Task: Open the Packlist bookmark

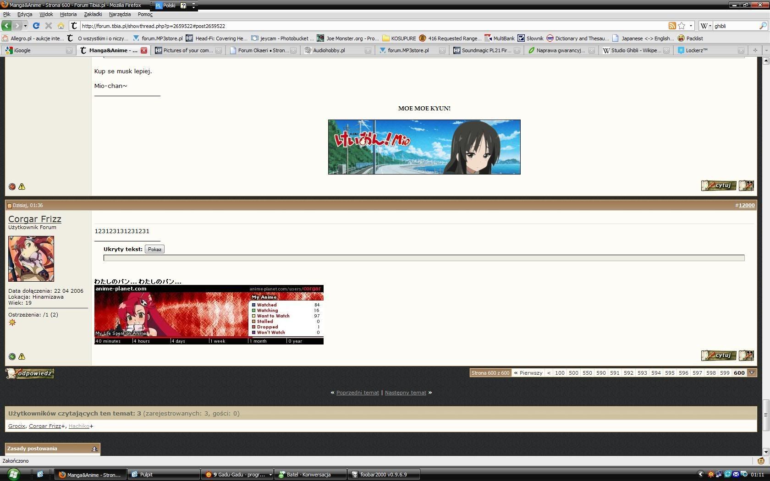Action: point(690,38)
